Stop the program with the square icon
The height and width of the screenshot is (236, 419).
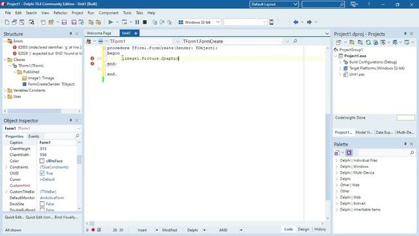coord(145,22)
